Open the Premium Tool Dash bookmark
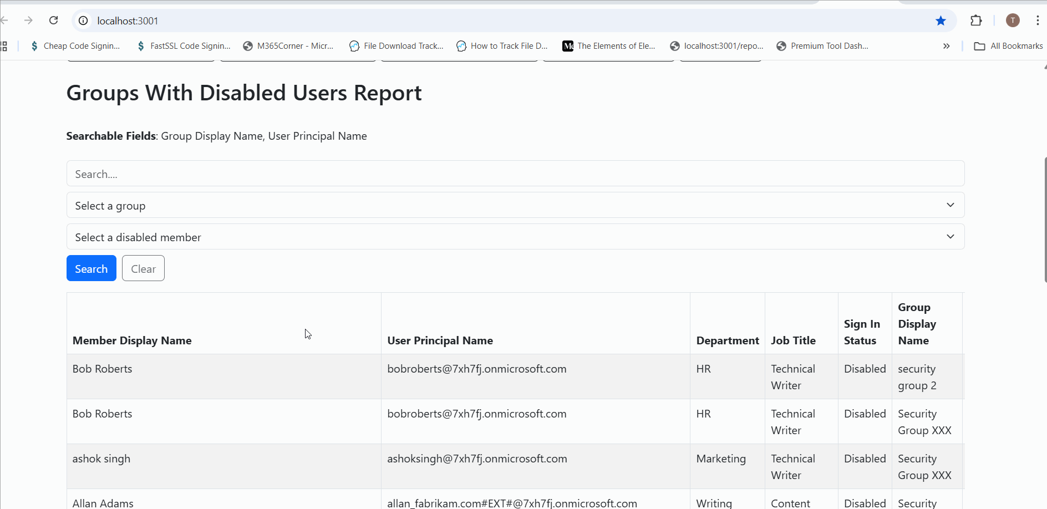Screen dimensions: 1047x509 click(822, 46)
